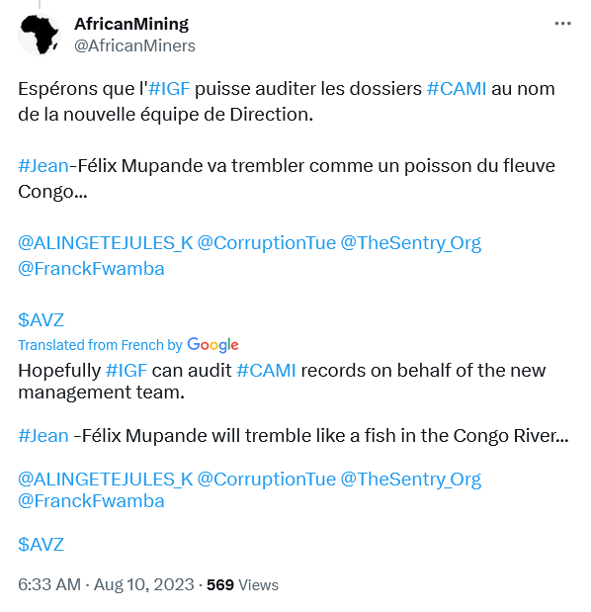Open the @AfricanMiners handle
Image resolution: width=591 pixels, height=612 pixels.
(134, 45)
